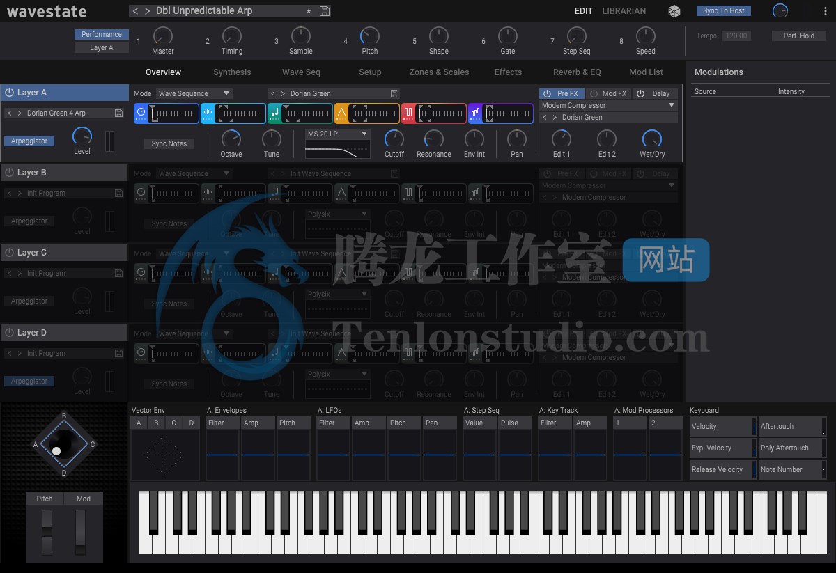This screenshot has width=836, height=573.
Task: Save the Layer B Init Program
Action: coord(119,193)
